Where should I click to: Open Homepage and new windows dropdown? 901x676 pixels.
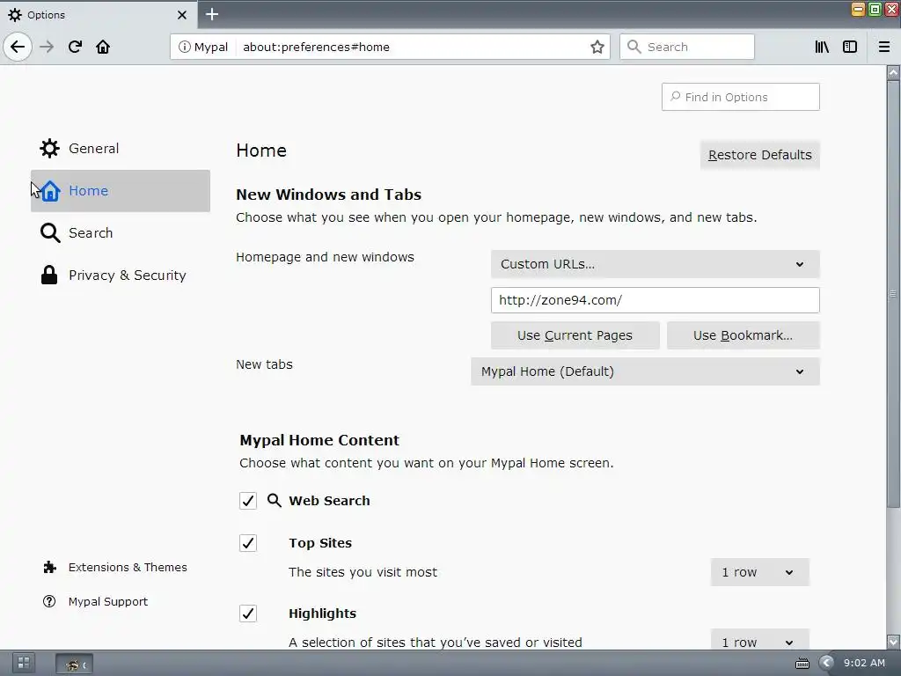click(x=655, y=264)
